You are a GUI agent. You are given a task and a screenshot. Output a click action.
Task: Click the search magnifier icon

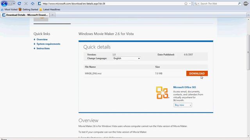click(239, 3)
